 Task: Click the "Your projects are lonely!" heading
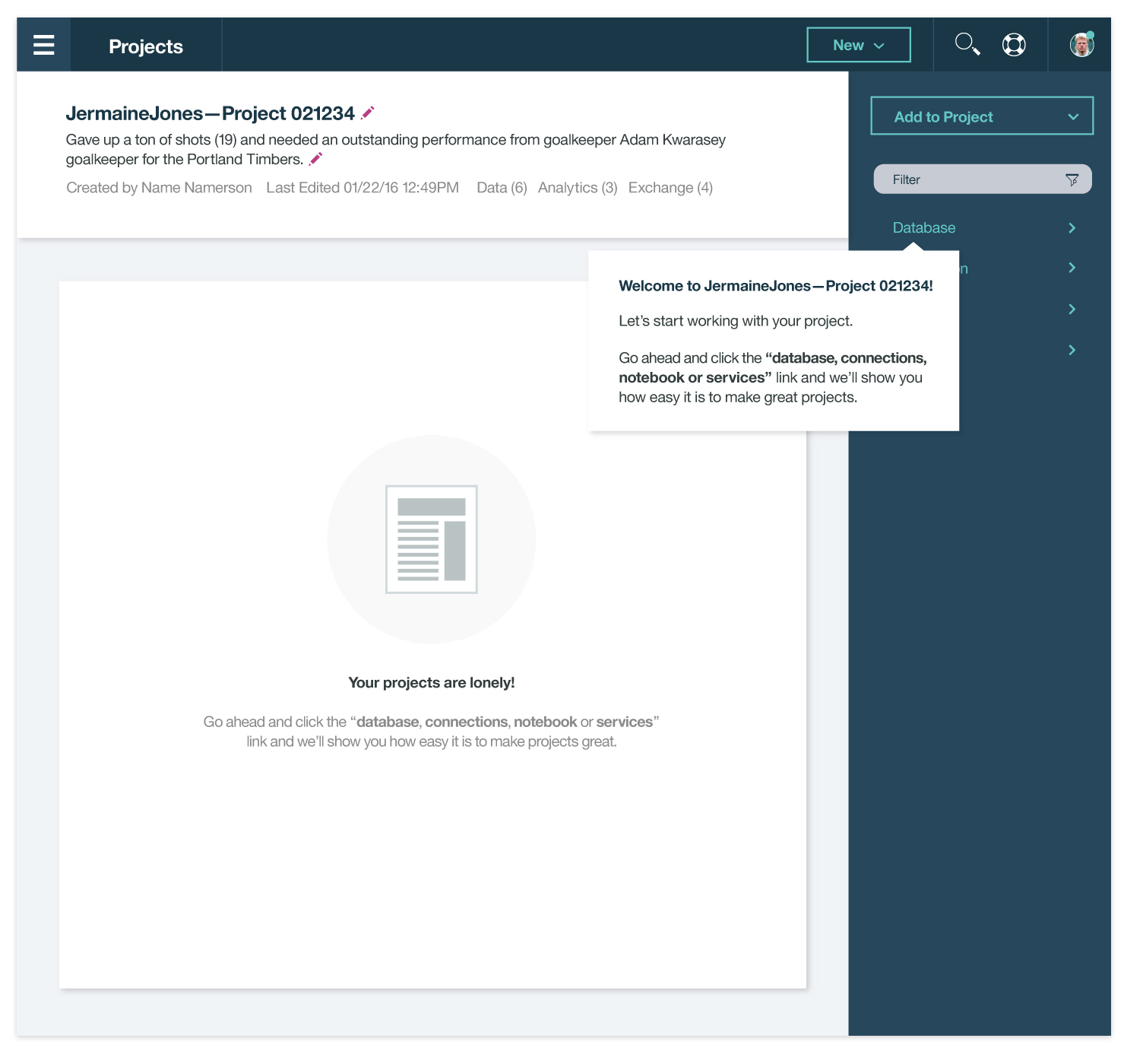pos(432,683)
